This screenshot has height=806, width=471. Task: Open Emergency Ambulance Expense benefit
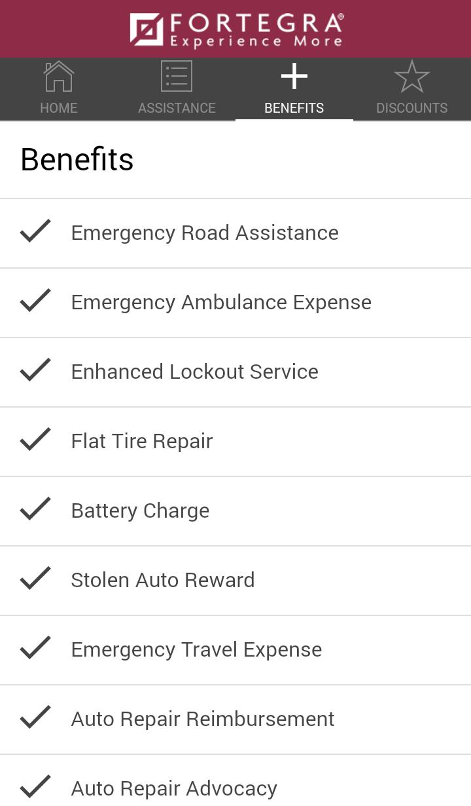tap(235, 303)
